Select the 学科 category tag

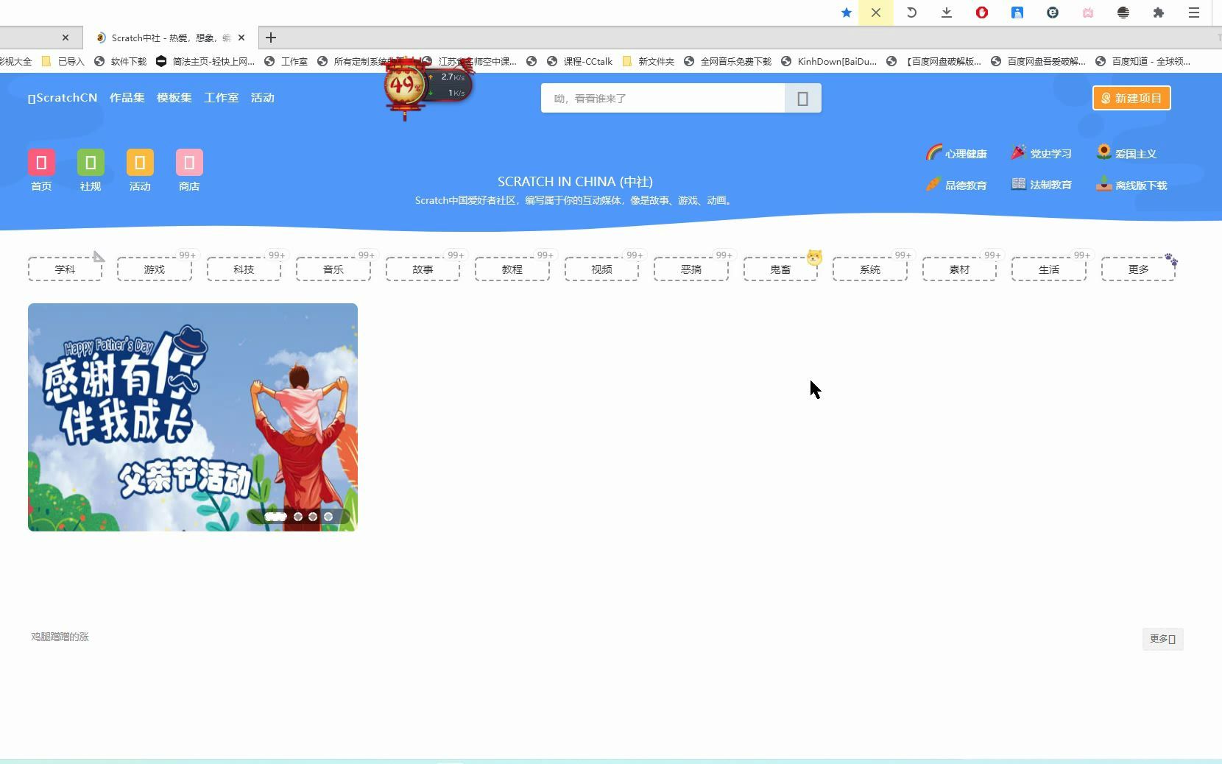click(65, 269)
